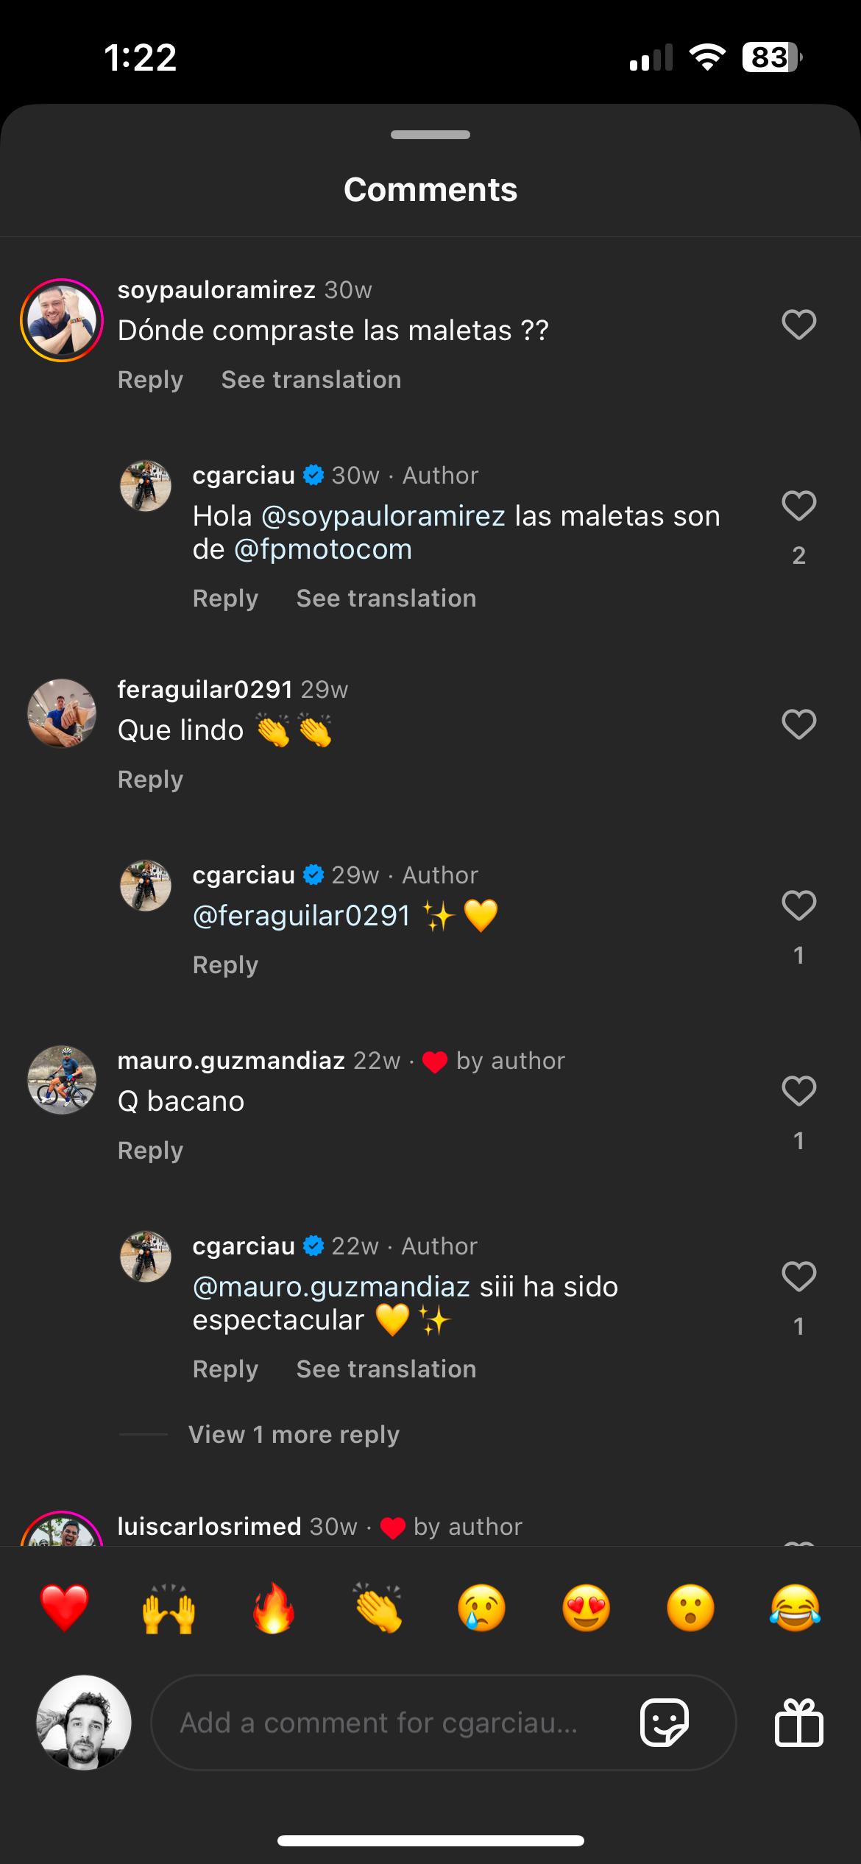Like soypauloramirez's comment about maletas
This screenshot has height=1864, width=861.
798,325
